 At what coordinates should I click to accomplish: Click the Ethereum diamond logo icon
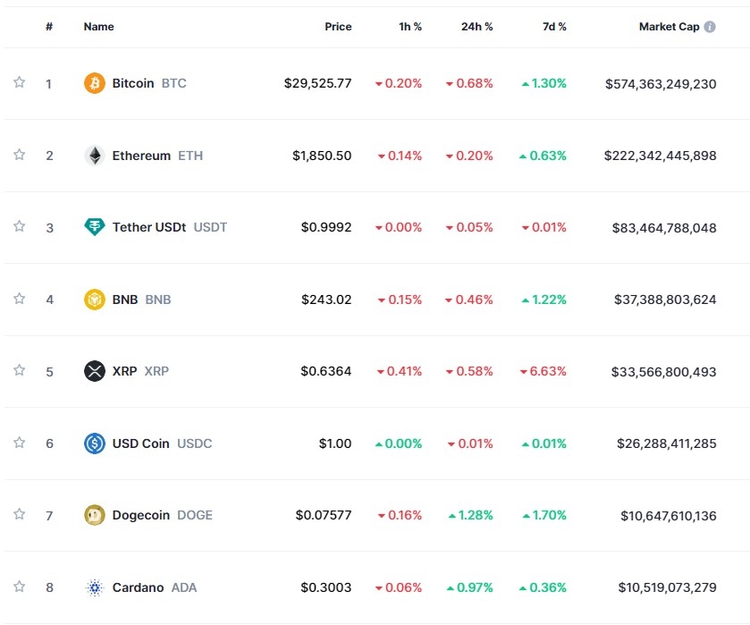click(94, 156)
